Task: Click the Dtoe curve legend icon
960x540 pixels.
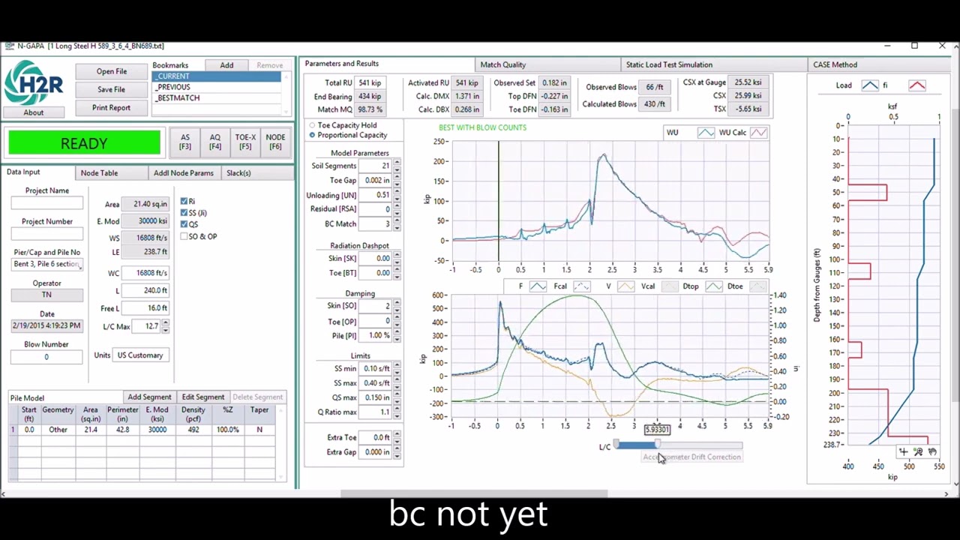Action: coord(758,286)
